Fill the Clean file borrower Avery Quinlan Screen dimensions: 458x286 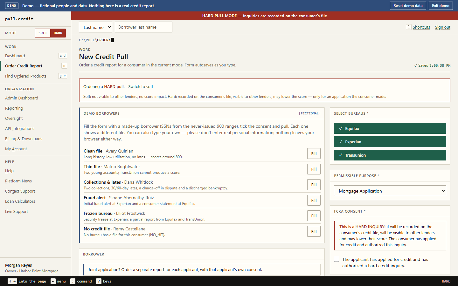[314, 153]
